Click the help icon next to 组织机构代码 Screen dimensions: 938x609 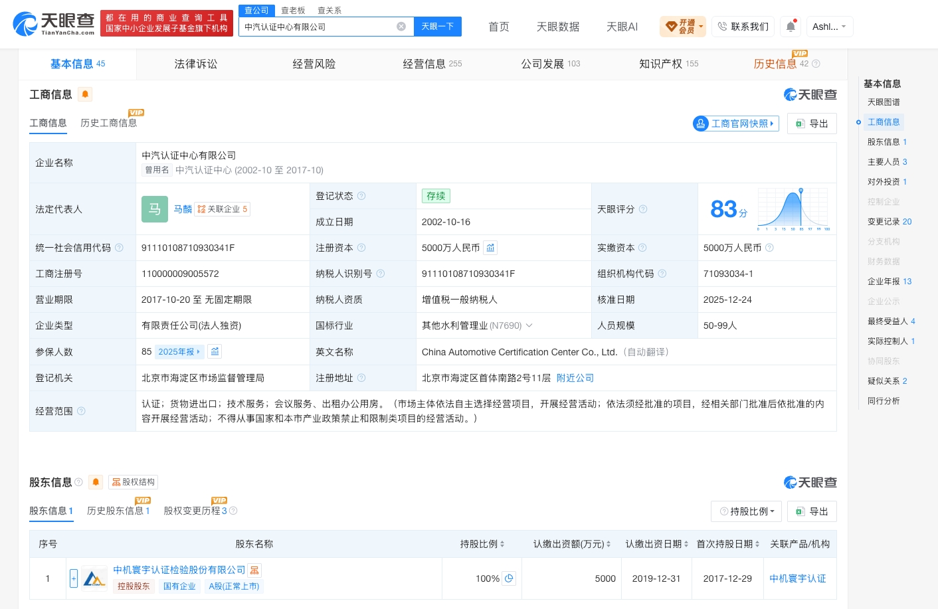click(662, 274)
